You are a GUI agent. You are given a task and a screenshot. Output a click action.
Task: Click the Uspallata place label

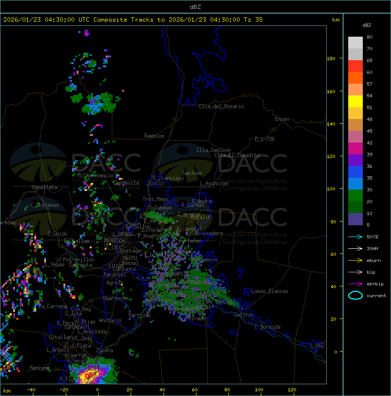pos(44,187)
